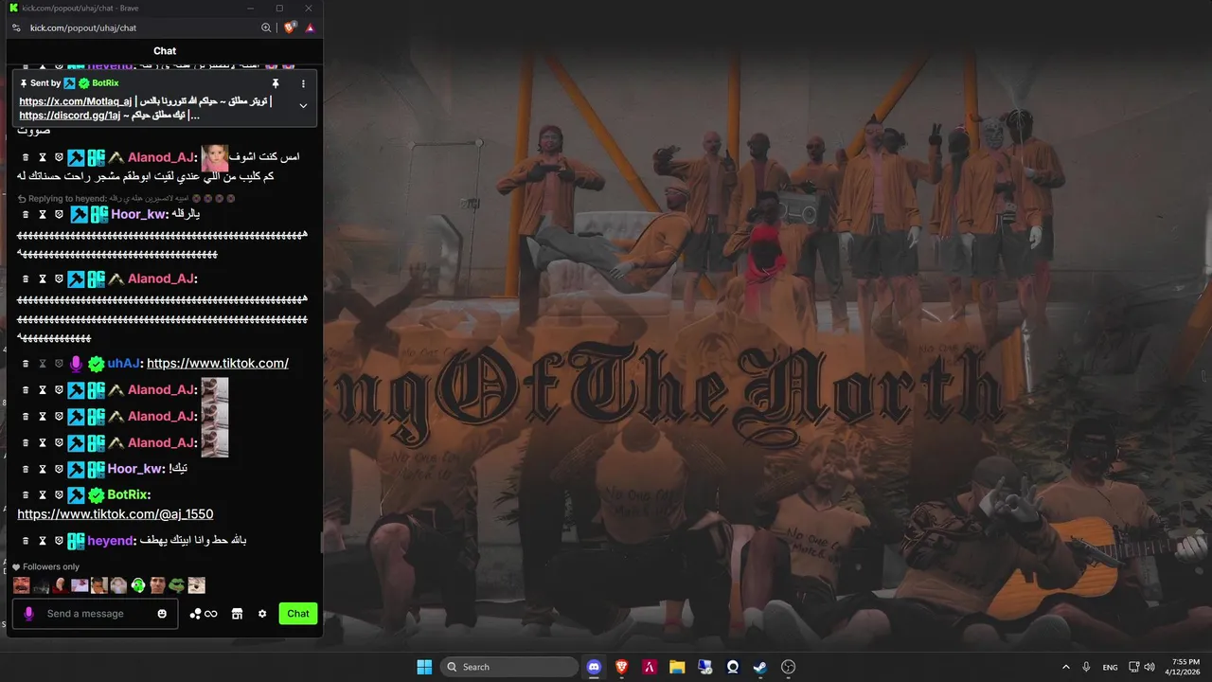Open the channel points infinity button
The image size is (1212, 682).
tap(204, 614)
